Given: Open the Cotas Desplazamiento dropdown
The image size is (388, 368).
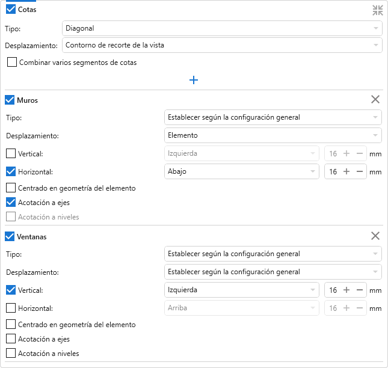Looking at the screenshot, I should coord(221,45).
